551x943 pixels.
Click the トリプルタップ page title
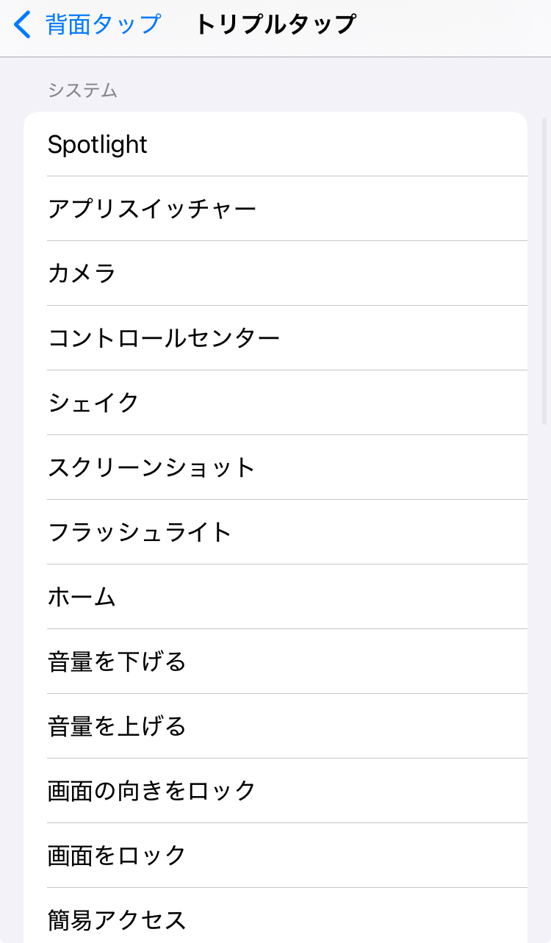point(275,24)
